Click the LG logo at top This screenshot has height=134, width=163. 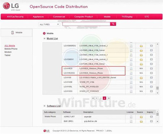point(11,6)
